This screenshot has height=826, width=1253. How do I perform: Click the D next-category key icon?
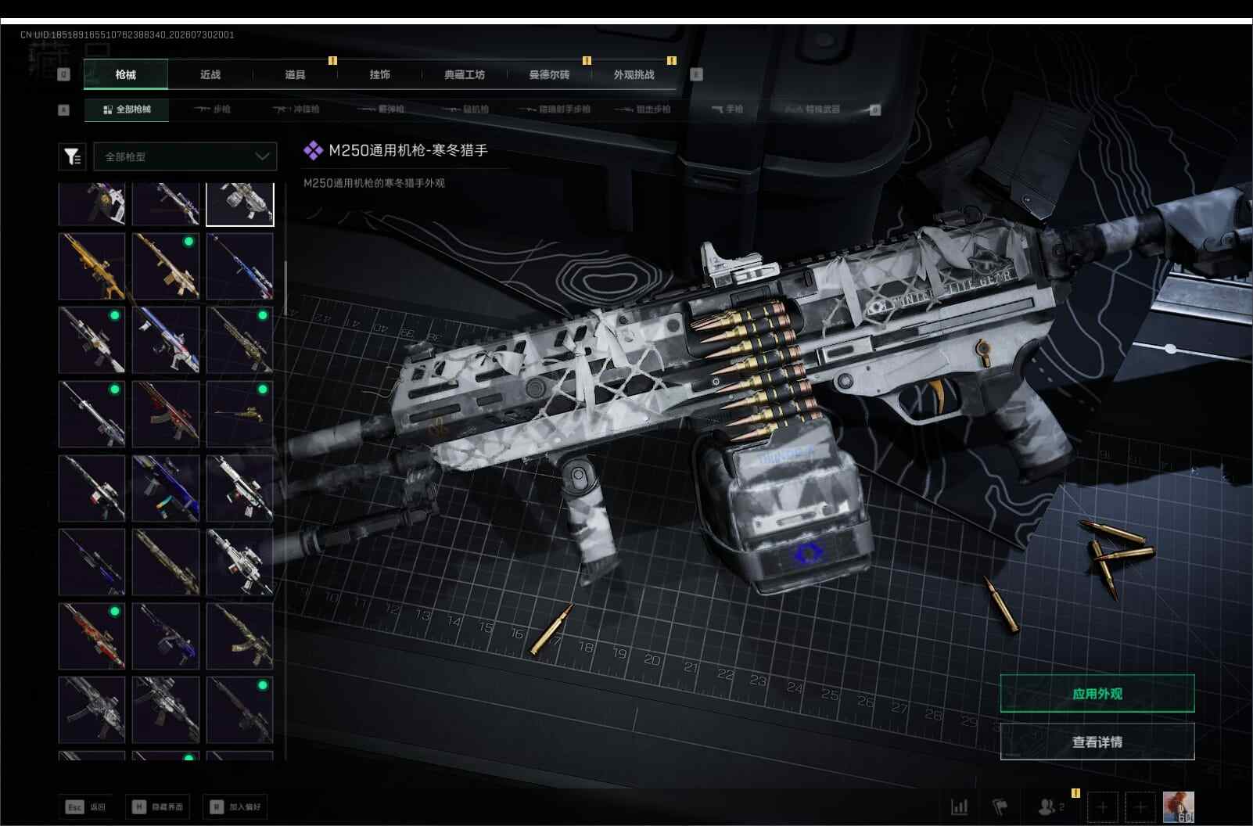[875, 110]
